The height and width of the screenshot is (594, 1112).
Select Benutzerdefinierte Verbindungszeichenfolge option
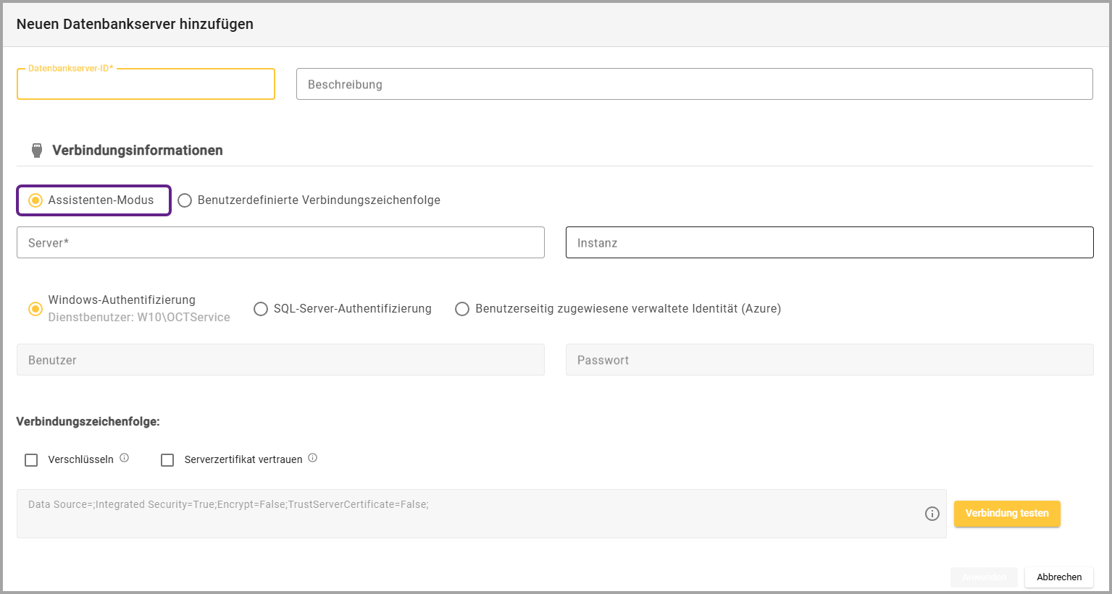tap(185, 200)
